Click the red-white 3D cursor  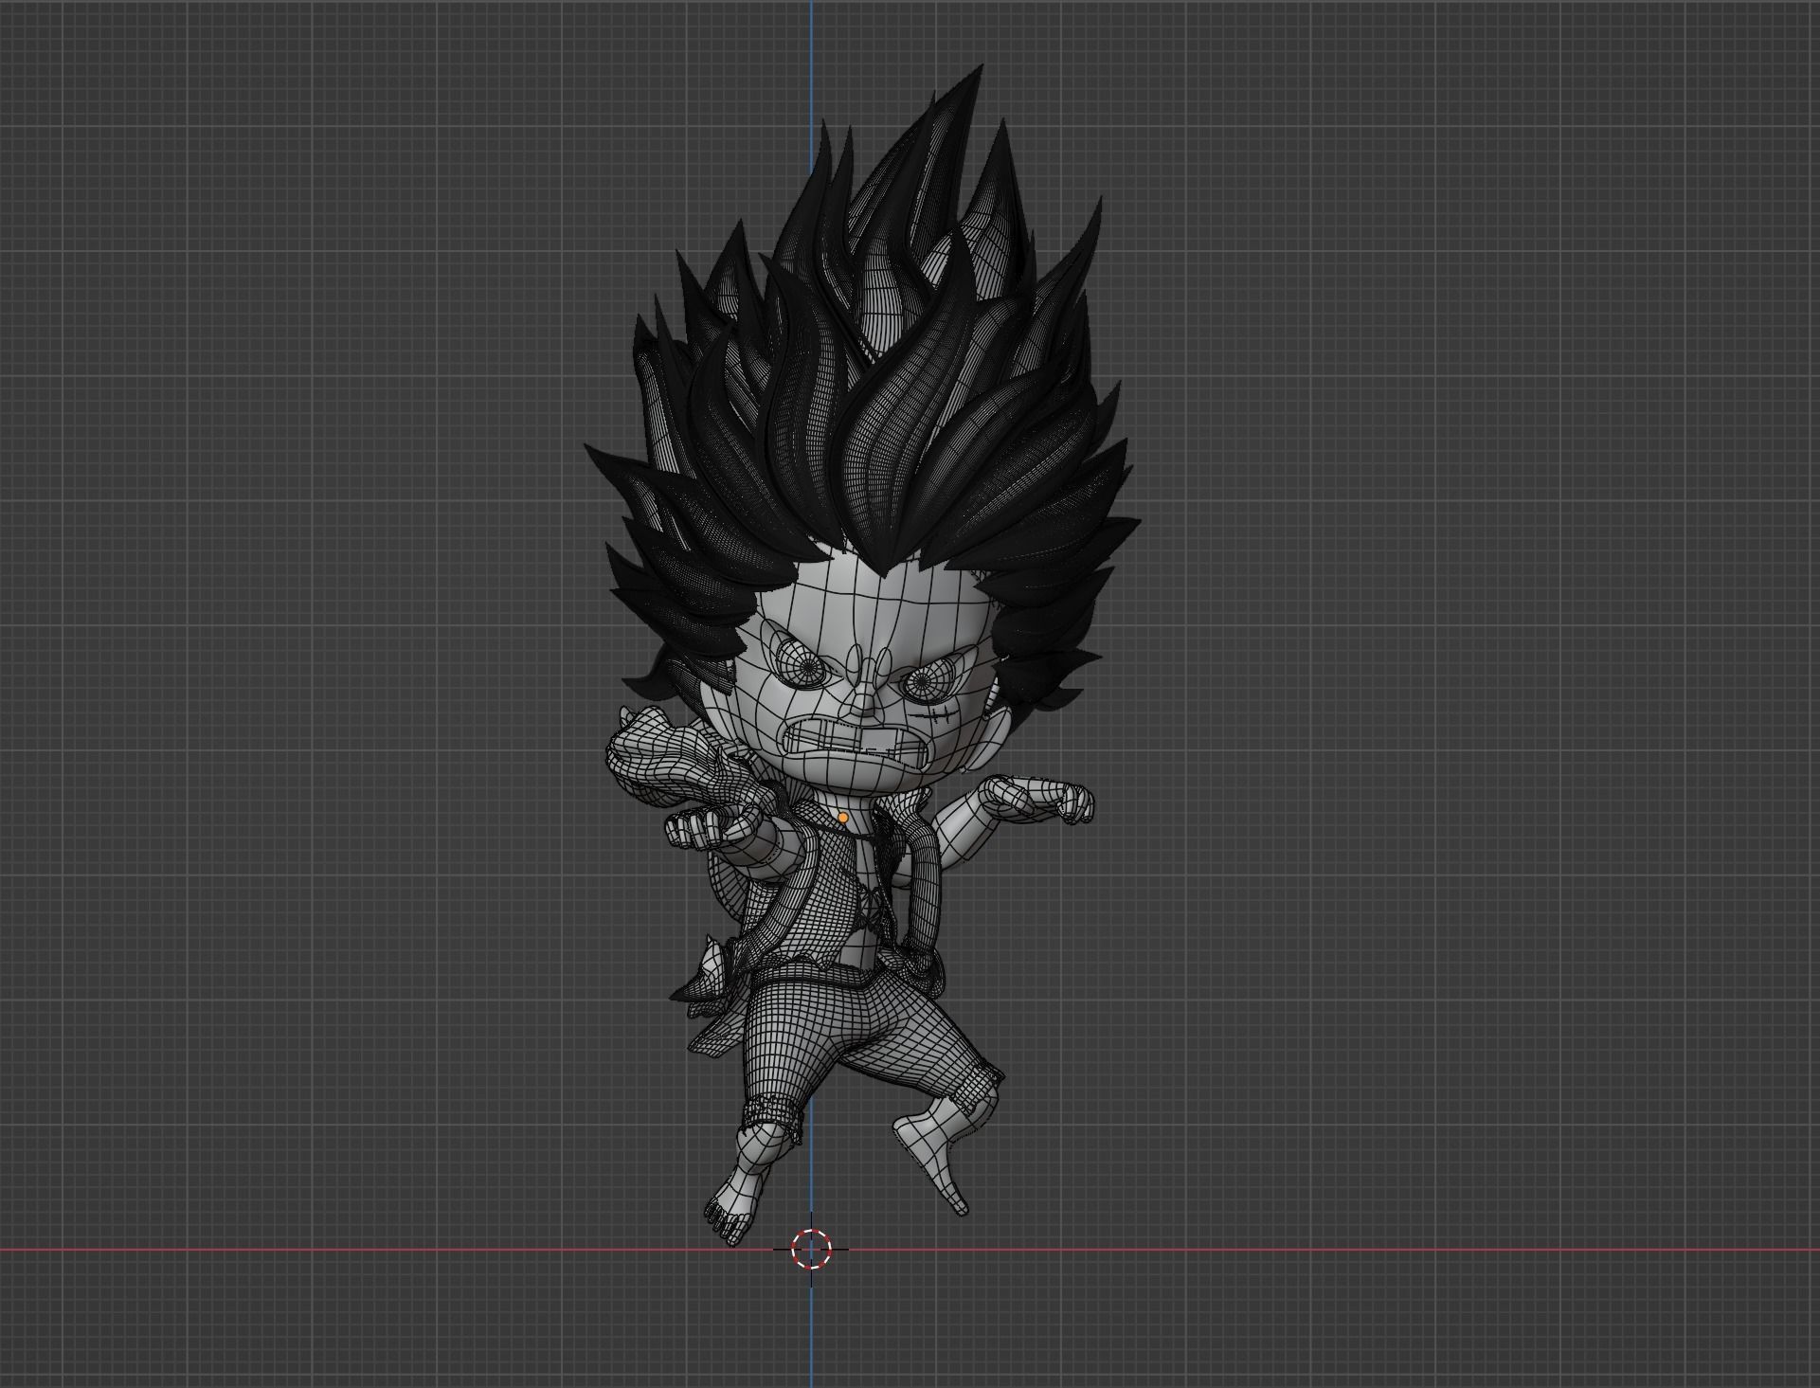pyautogui.click(x=811, y=1249)
